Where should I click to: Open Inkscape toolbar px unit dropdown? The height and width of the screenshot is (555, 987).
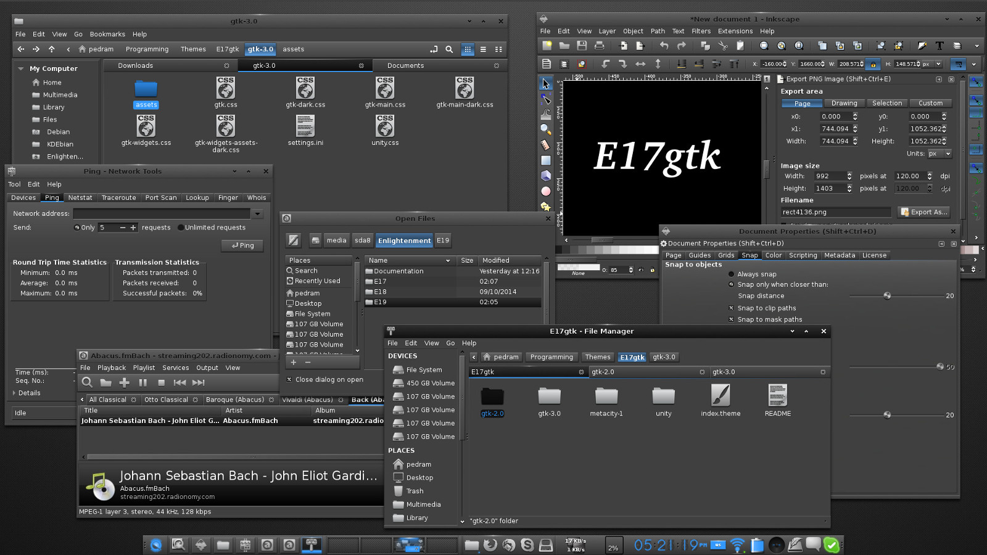click(x=932, y=64)
